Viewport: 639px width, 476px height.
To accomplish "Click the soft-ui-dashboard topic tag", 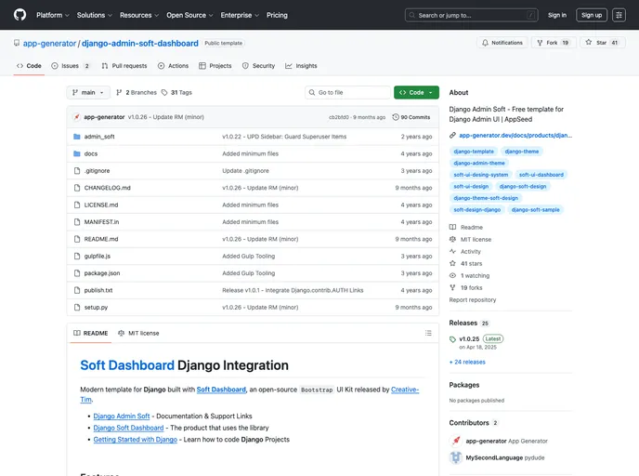I will pos(541,175).
